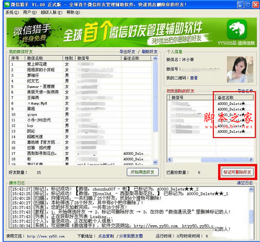Open the 帮助(H) menu

[73, 12]
